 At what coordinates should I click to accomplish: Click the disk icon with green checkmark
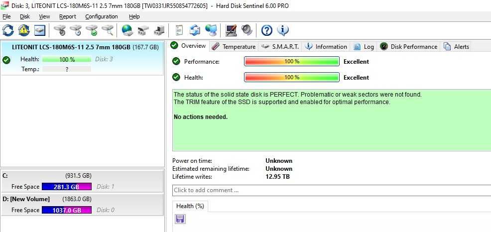(x=92, y=30)
